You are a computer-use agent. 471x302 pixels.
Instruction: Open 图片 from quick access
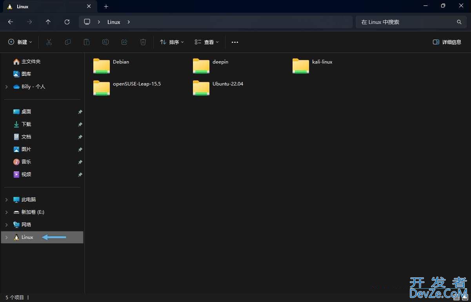coord(22,149)
